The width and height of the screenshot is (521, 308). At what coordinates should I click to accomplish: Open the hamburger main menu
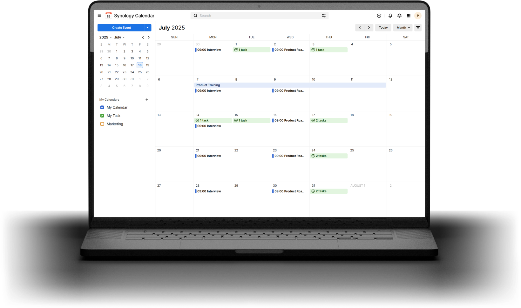point(99,16)
